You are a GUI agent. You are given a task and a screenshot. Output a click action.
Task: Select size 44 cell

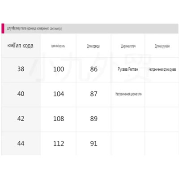(21, 144)
